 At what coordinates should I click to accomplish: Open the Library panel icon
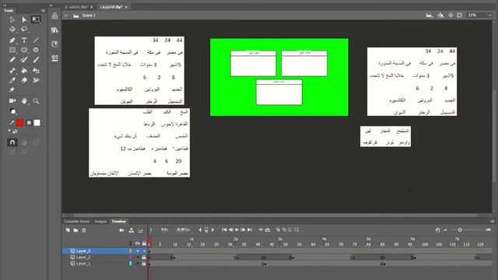click(55, 30)
